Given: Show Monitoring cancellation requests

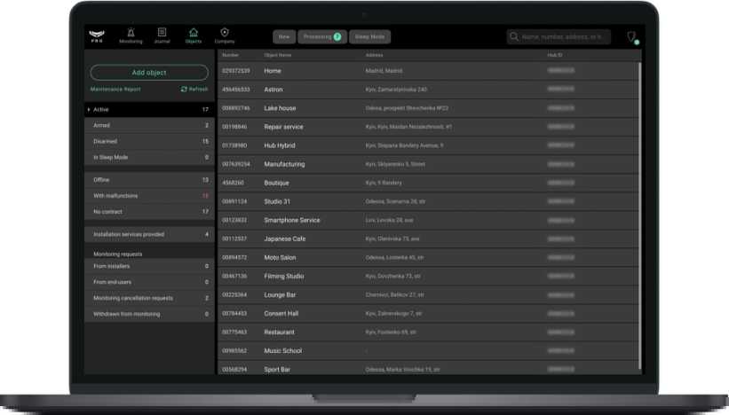Looking at the screenshot, I should click(x=149, y=298).
